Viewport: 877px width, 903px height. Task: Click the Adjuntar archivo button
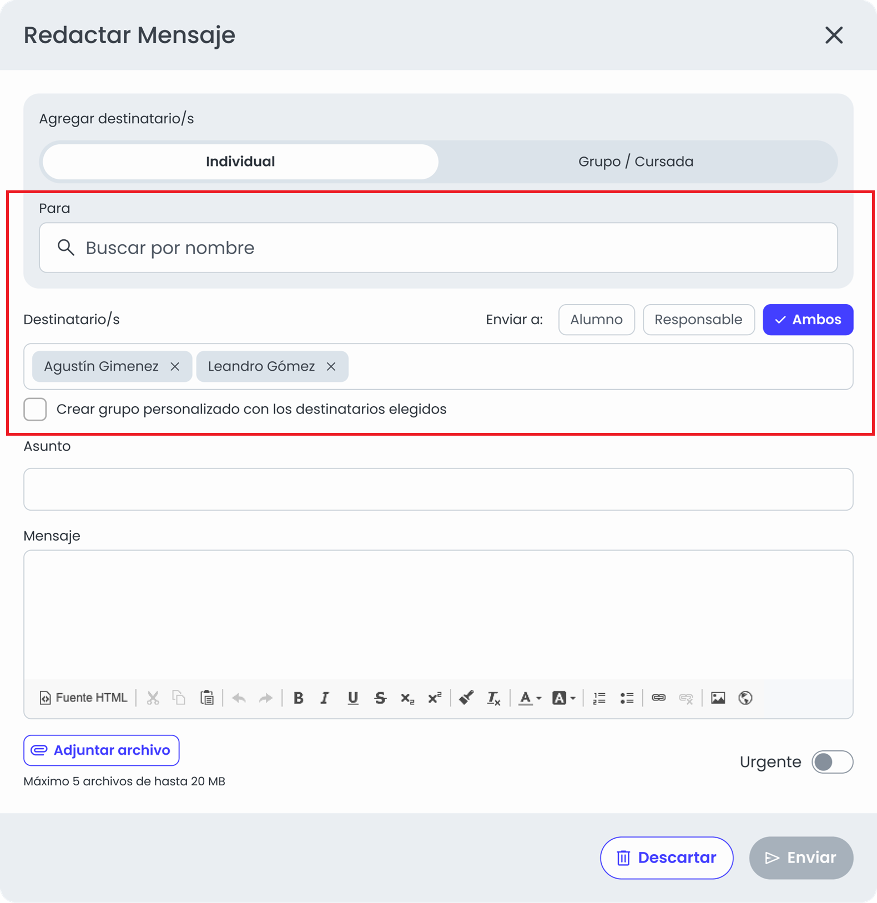tap(101, 750)
